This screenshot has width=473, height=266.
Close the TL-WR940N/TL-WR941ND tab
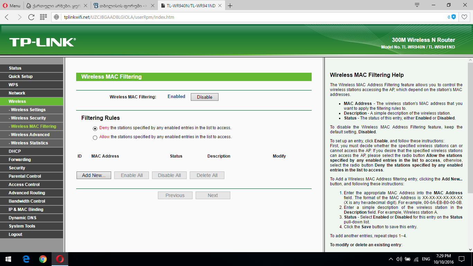click(x=221, y=6)
